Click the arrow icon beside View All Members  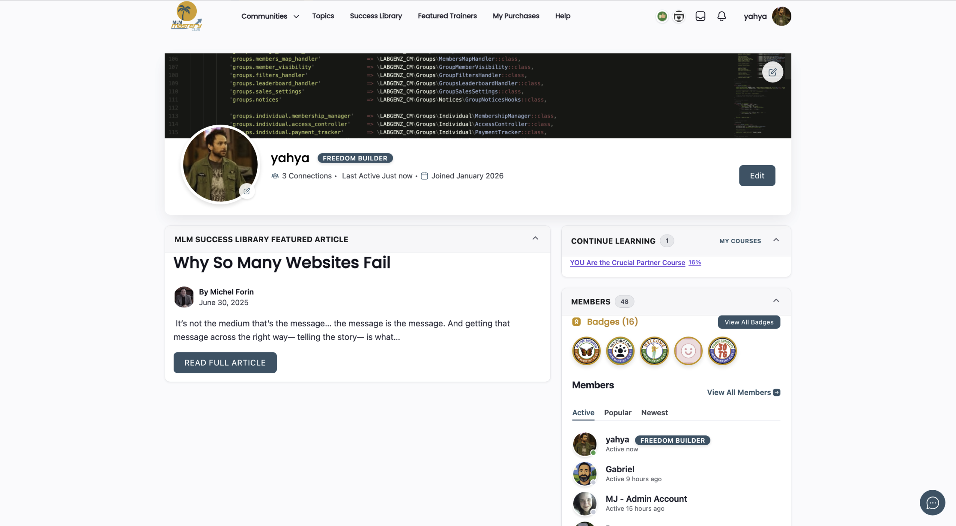[776, 392]
